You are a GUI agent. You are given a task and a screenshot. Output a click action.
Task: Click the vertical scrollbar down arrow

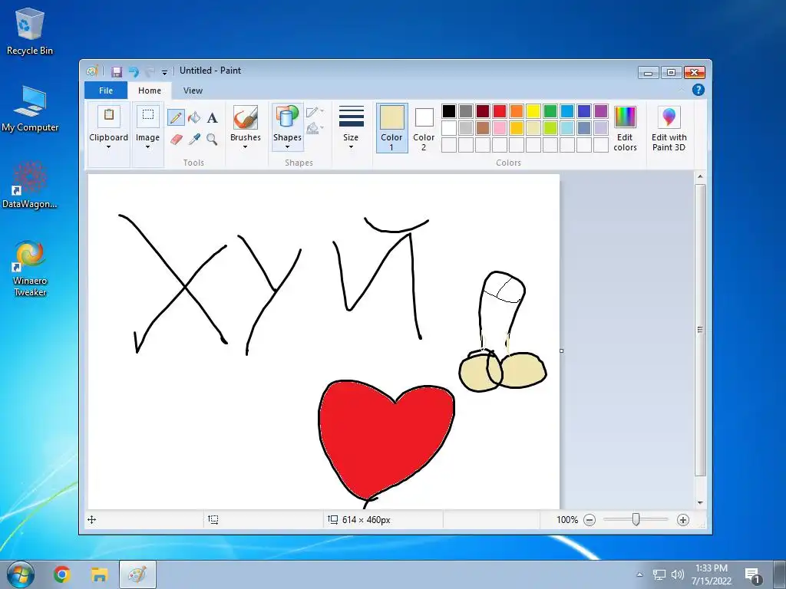tap(700, 502)
